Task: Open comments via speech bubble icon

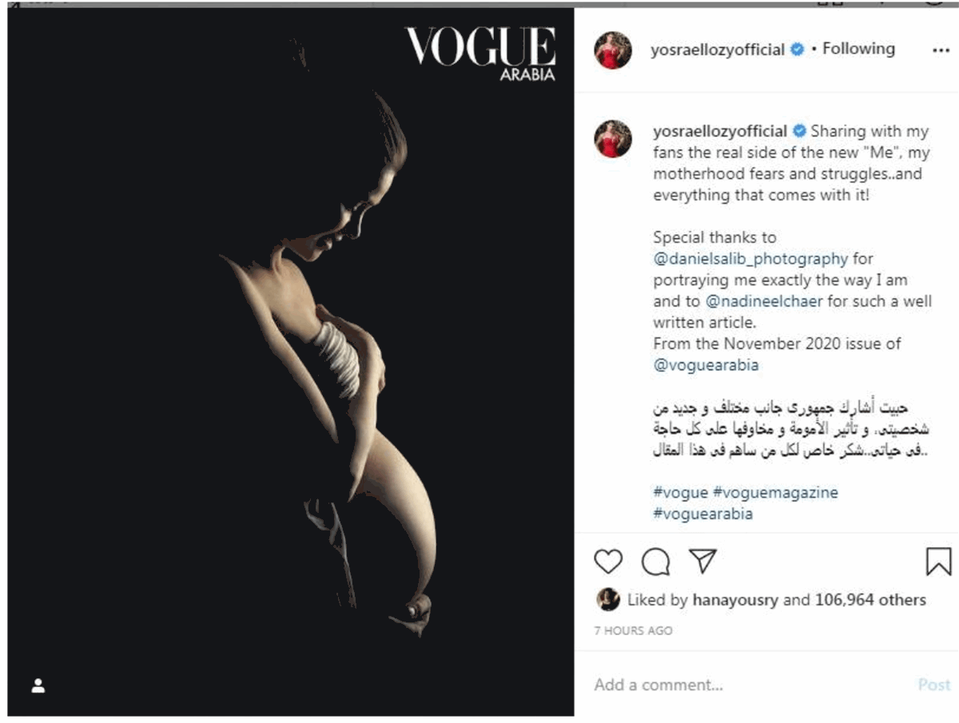Action: point(655,562)
